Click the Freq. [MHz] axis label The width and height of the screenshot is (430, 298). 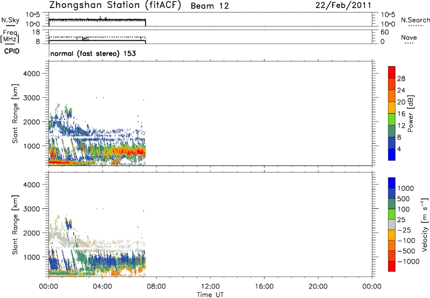click(x=9, y=36)
